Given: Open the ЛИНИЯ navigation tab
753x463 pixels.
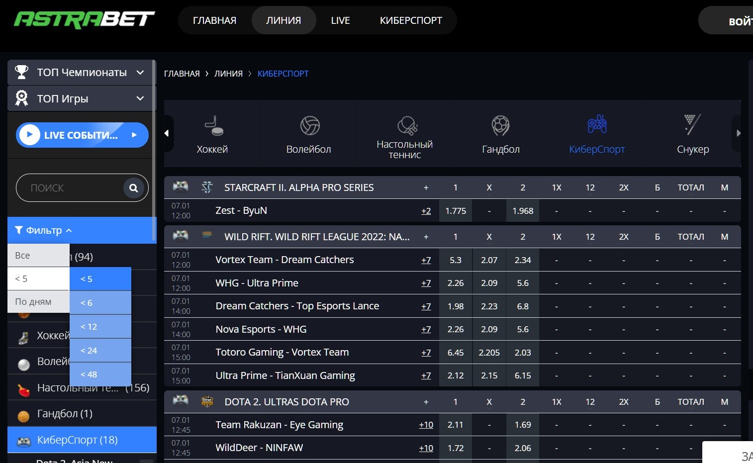Looking at the screenshot, I should point(283,20).
